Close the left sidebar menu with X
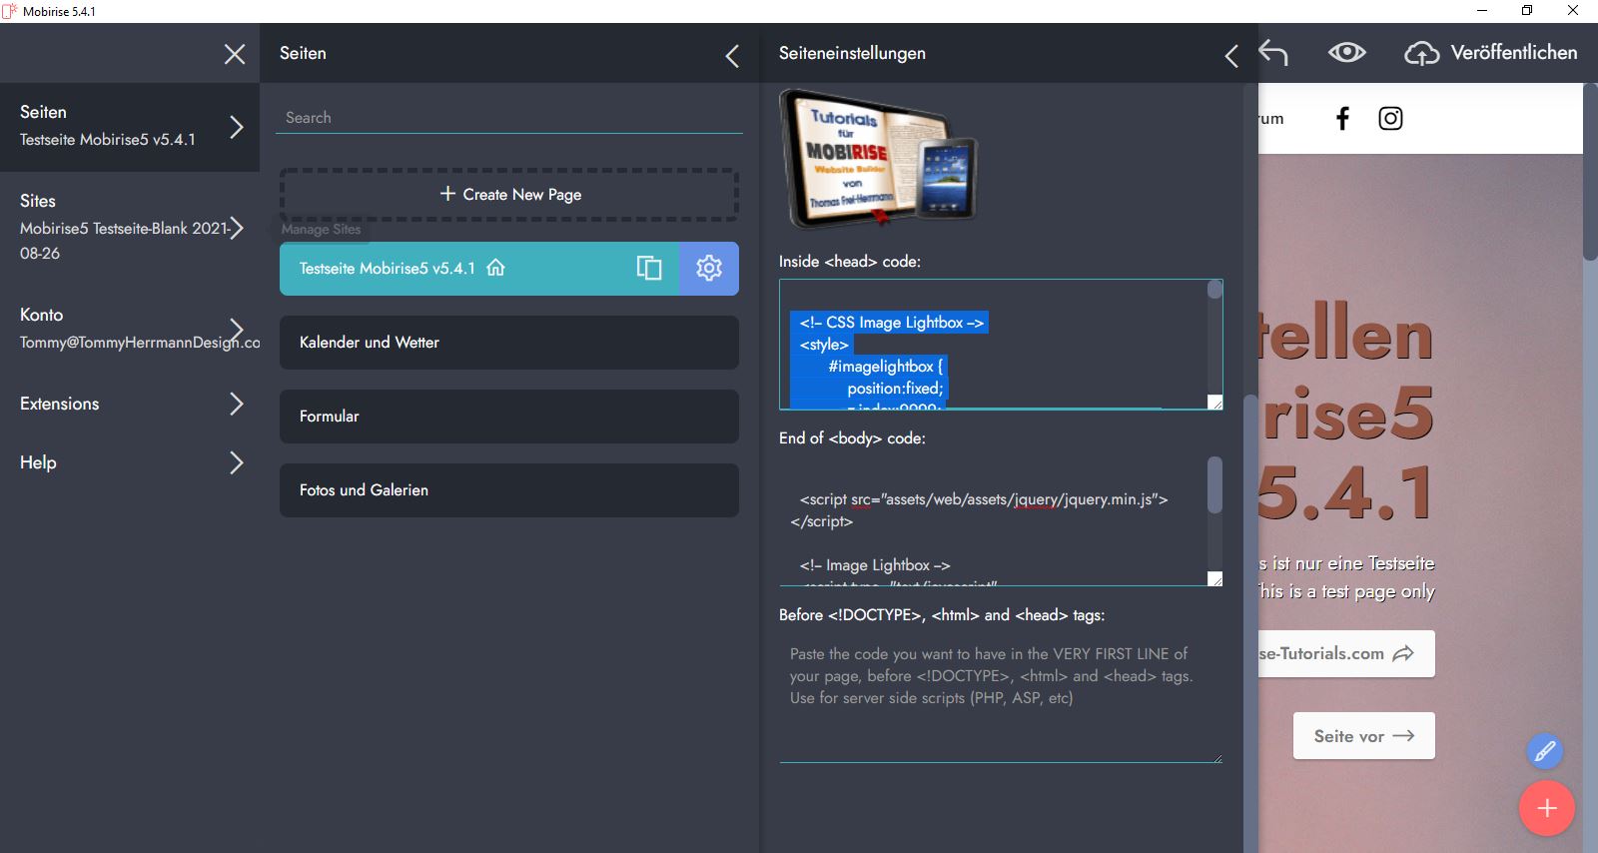The height and width of the screenshot is (853, 1598). pos(235,54)
